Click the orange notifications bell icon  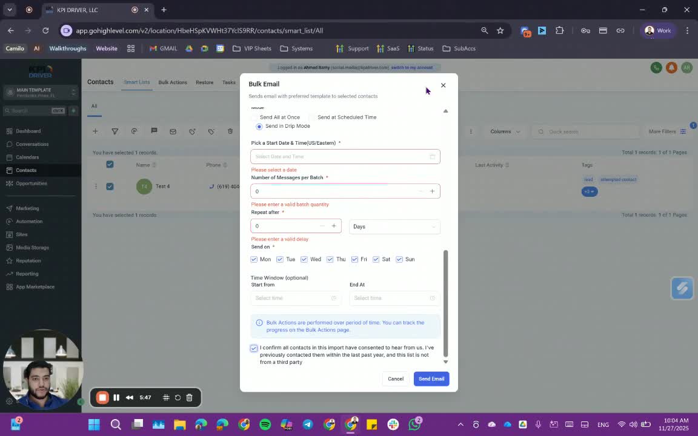click(x=671, y=68)
